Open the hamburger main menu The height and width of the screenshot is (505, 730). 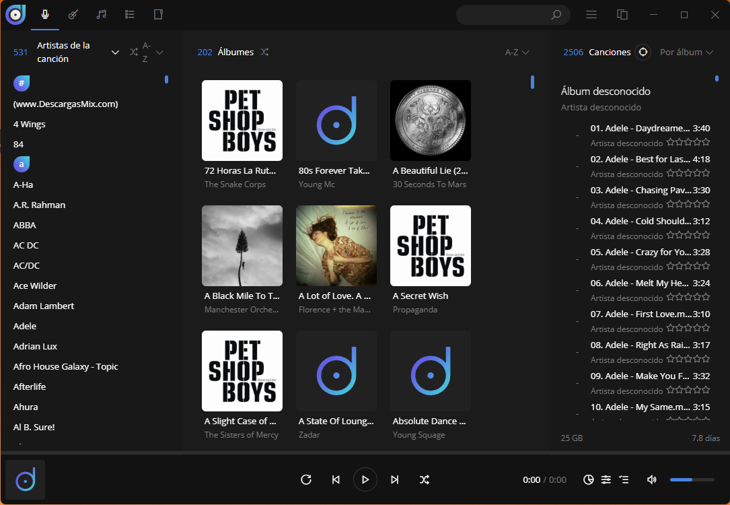point(591,15)
